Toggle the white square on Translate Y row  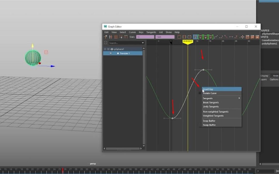pos(118,53)
